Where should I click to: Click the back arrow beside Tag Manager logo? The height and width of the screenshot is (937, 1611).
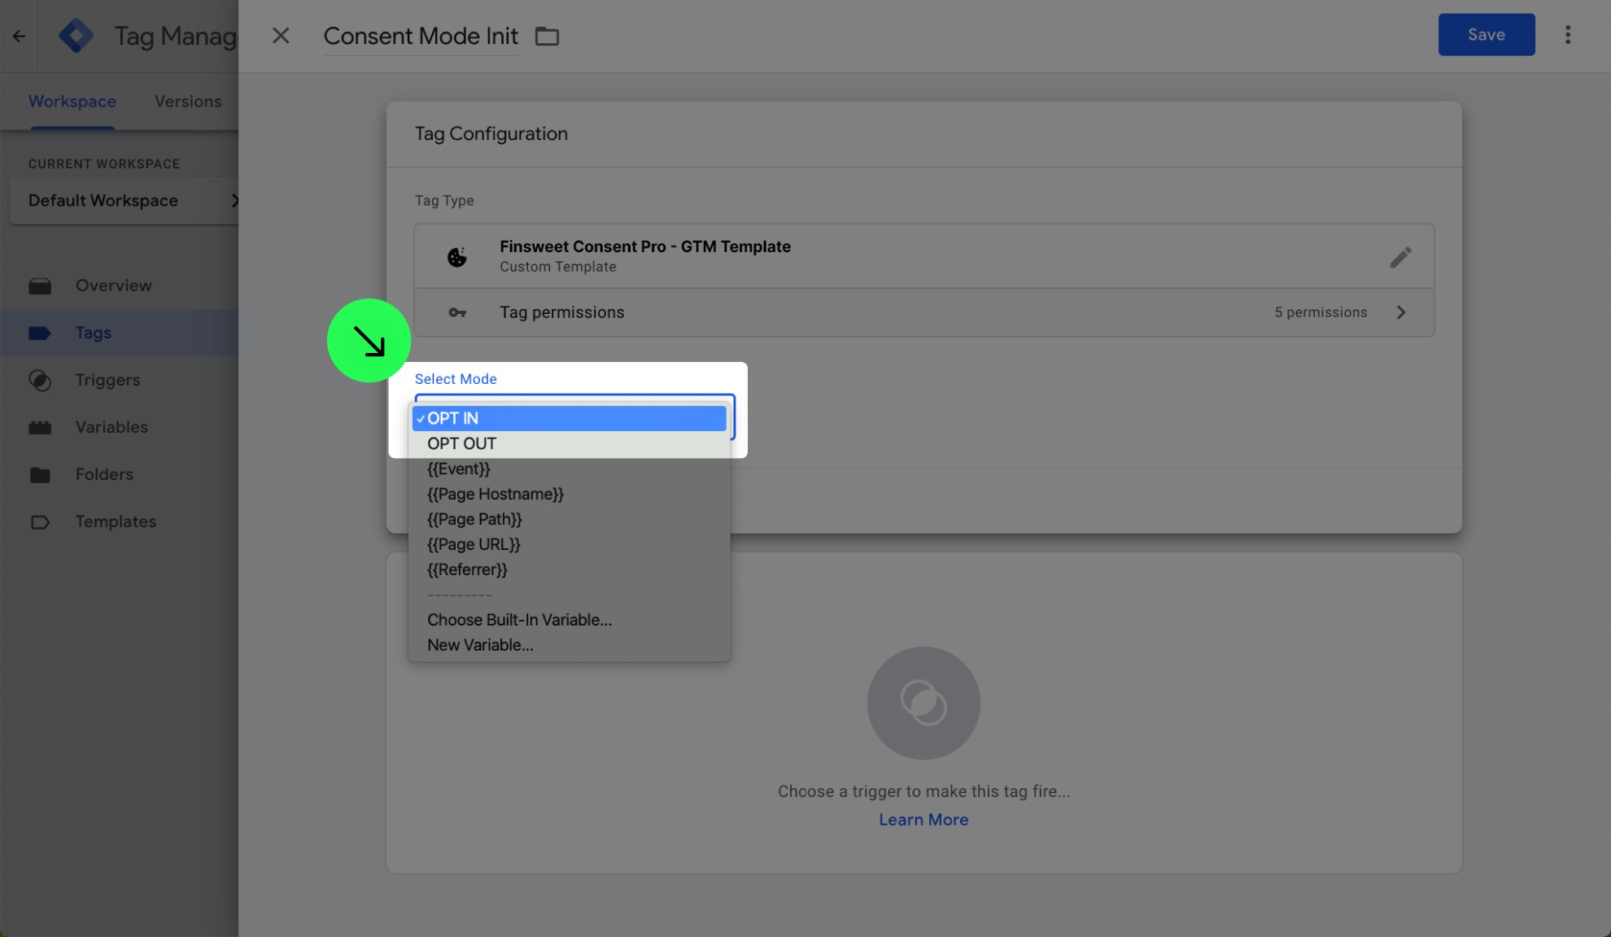click(19, 36)
